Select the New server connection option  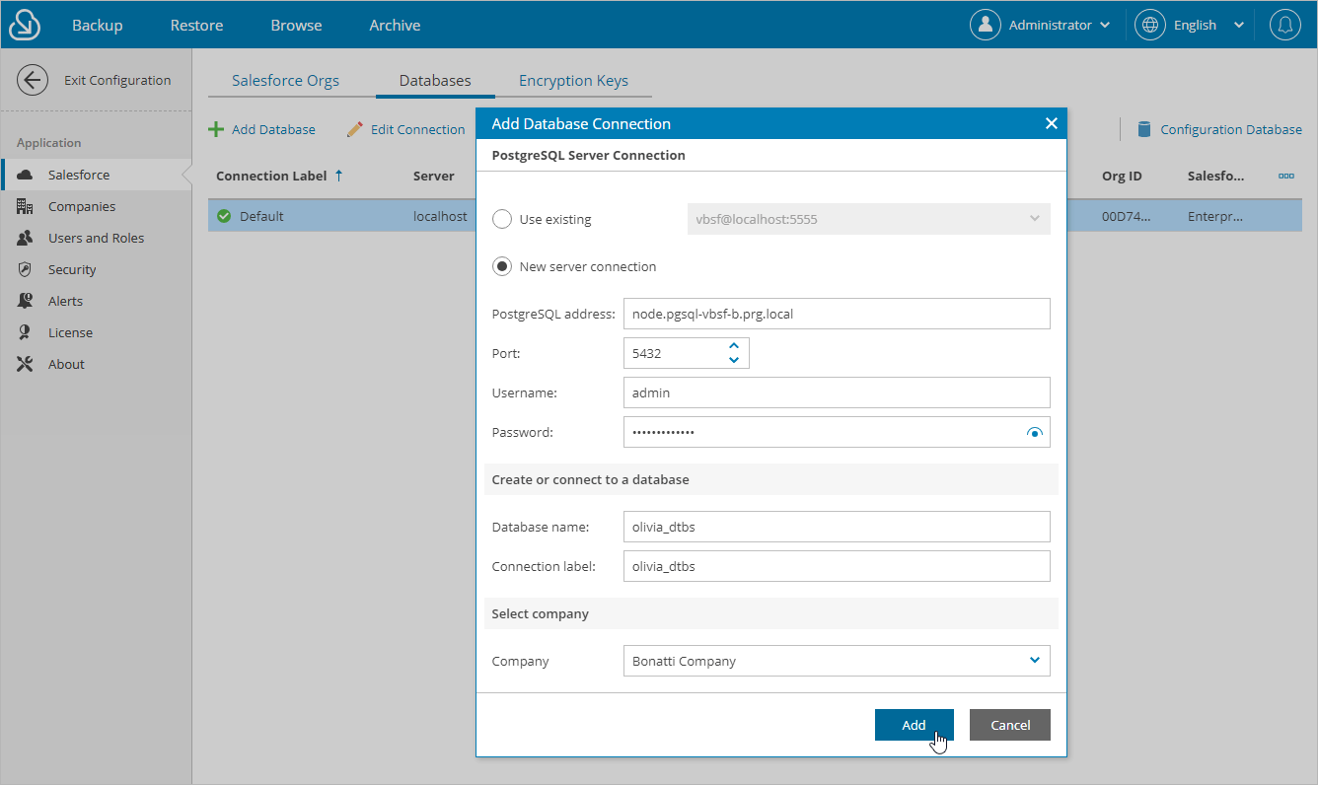(502, 265)
